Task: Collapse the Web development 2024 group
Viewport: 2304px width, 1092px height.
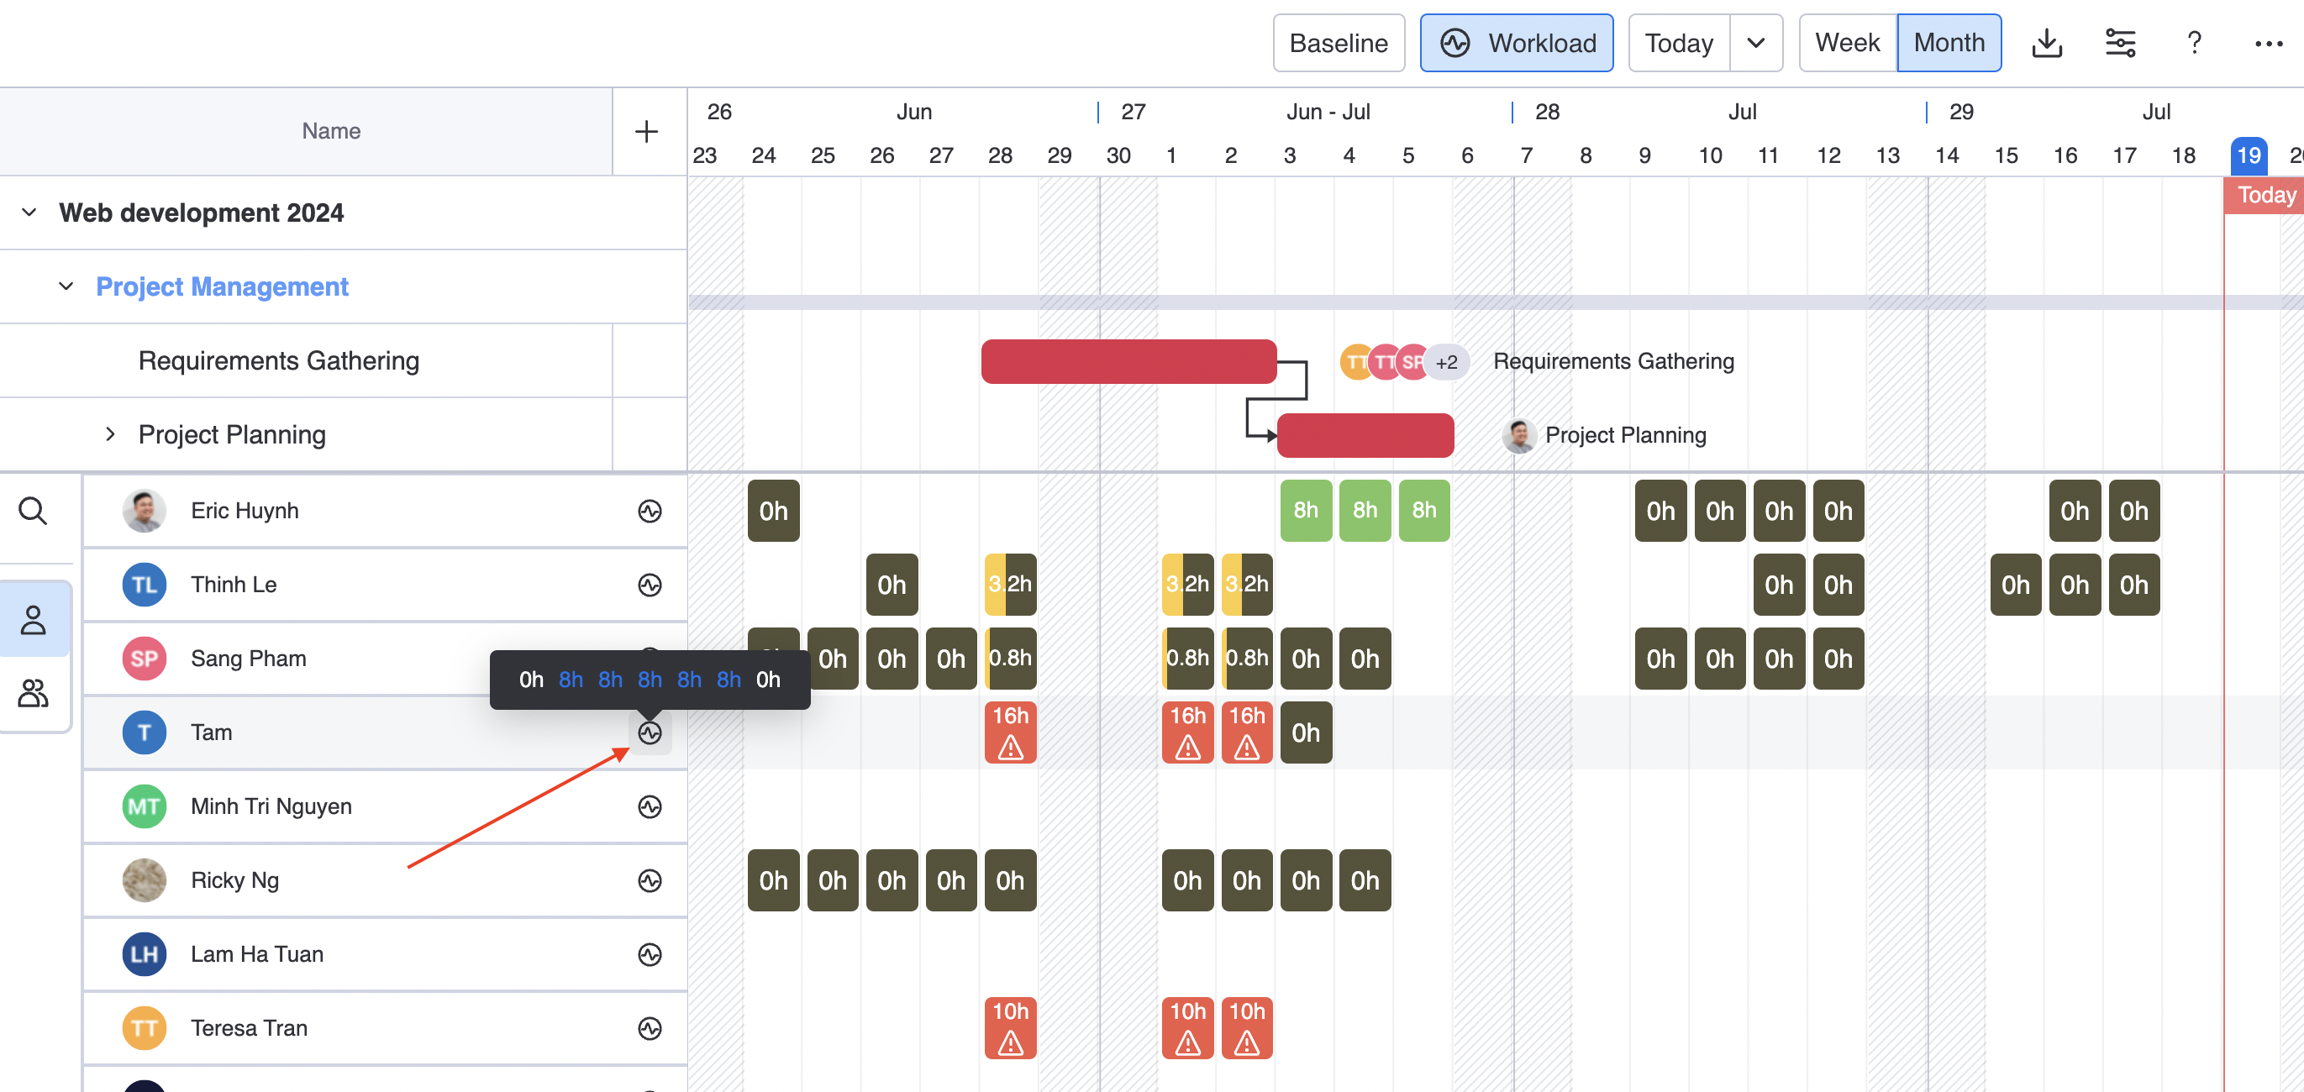Action: pyautogui.click(x=29, y=213)
